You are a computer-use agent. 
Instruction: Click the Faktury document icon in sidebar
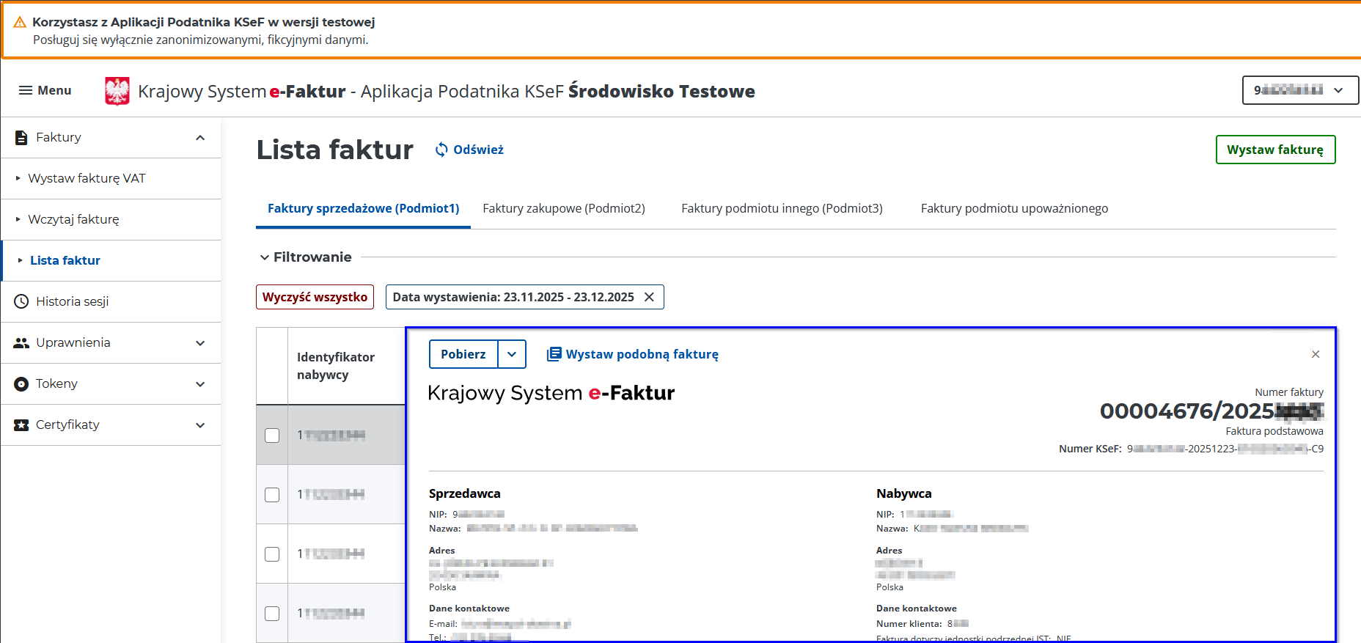click(21, 137)
